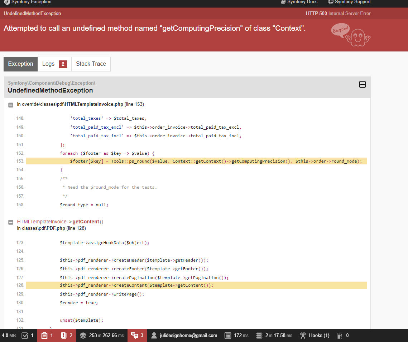The height and width of the screenshot is (342, 408).
Task: Click the 4.0 MB memory usage indicator
Action: point(9,336)
